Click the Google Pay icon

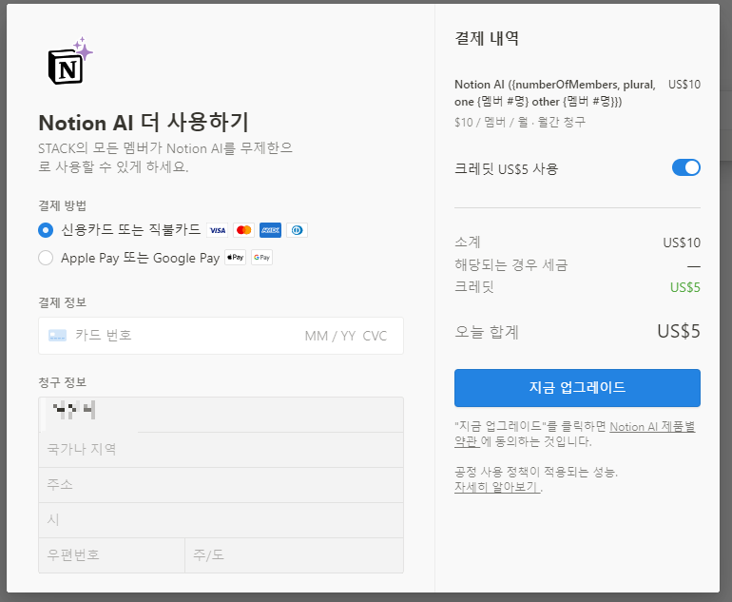pyautogui.click(x=261, y=258)
